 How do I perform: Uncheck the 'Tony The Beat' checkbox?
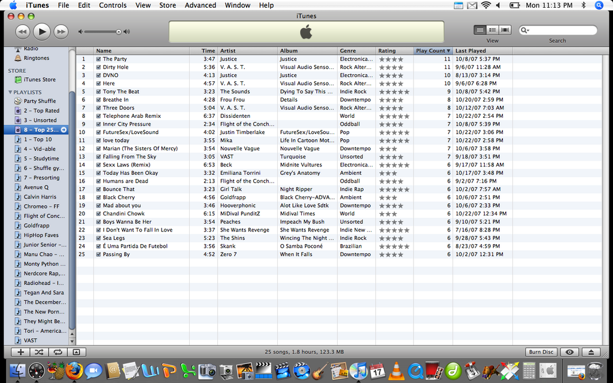click(99, 92)
